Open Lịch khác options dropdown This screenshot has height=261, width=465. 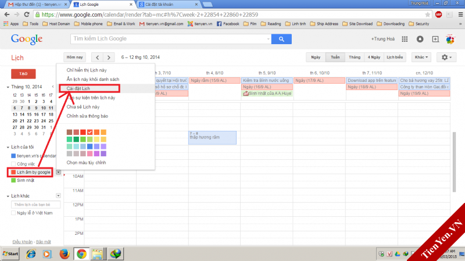[x=58, y=196]
